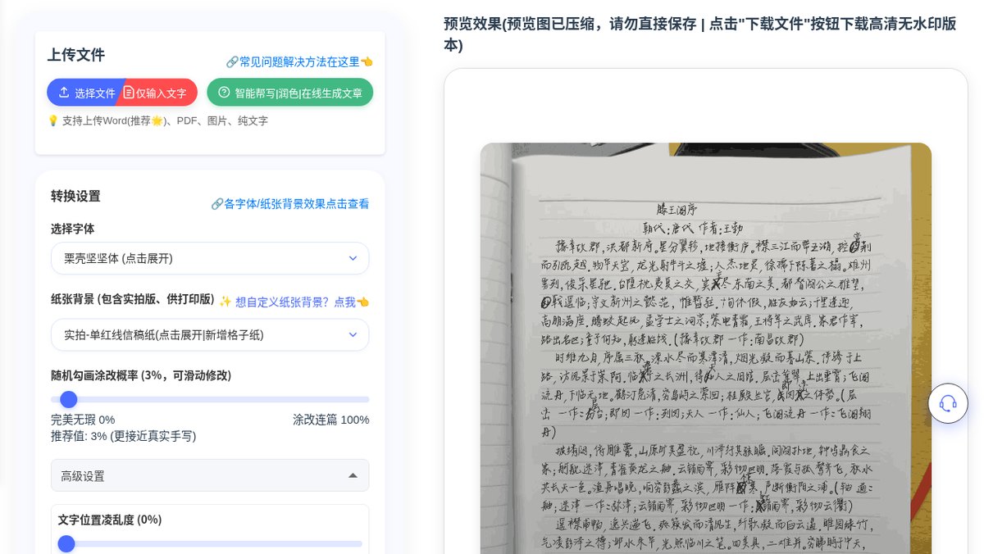Open 各字体/纸张背景效果点击查看 link
This screenshot has height=554, width=984.
290,203
